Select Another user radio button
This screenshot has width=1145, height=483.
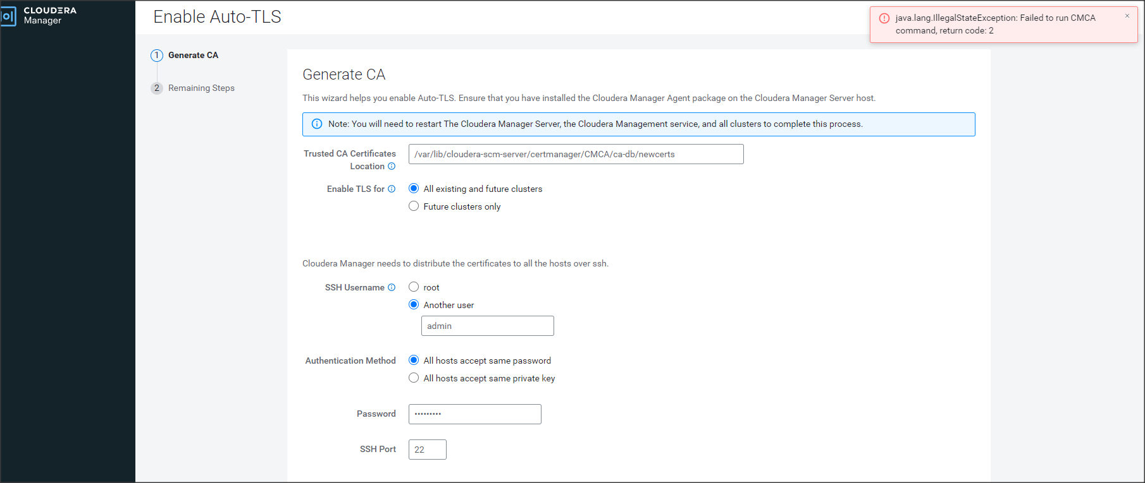pyautogui.click(x=414, y=304)
